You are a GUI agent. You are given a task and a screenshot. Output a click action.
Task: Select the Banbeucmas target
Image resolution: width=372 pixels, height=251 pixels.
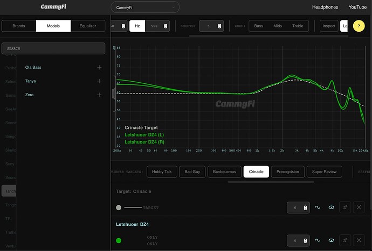click(x=224, y=172)
